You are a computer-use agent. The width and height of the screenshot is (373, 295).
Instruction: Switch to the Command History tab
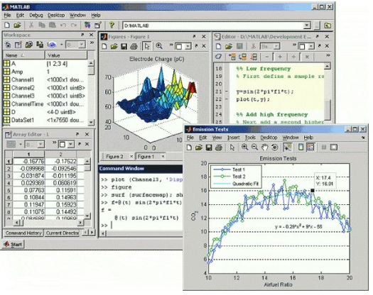click(x=23, y=233)
